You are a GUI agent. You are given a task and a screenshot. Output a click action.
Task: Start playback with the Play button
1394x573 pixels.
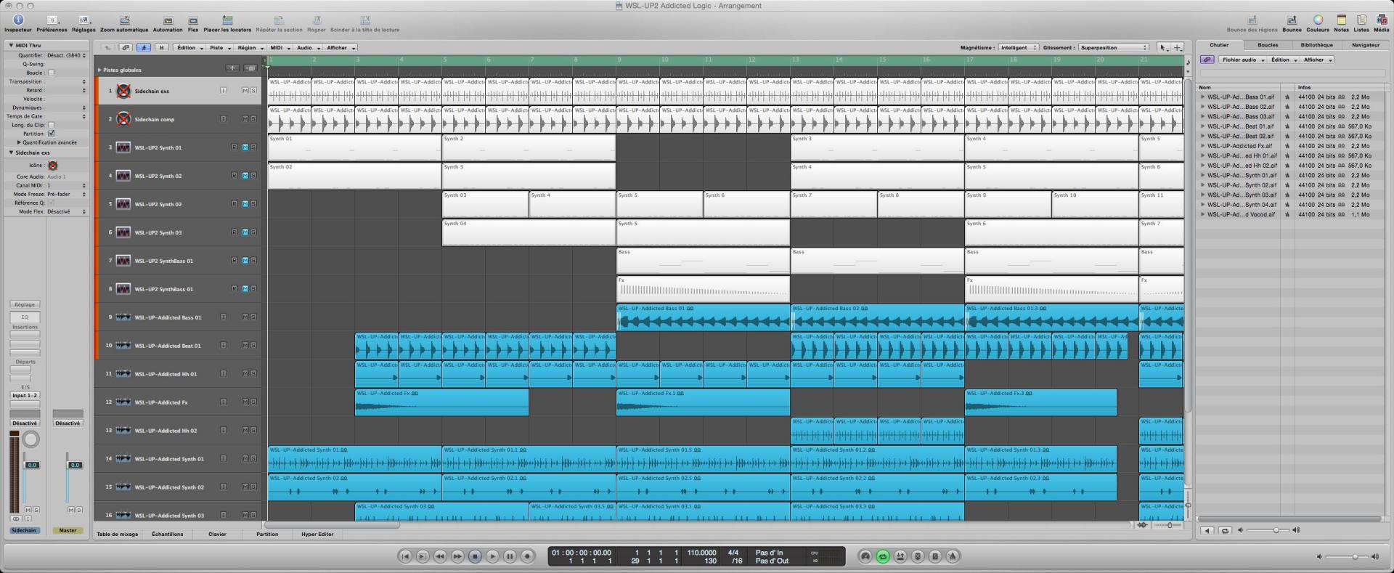(x=492, y=556)
